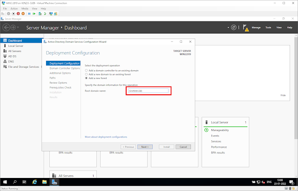Click the last VM toolbar icon
298x191 pixels.
point(56,13)
